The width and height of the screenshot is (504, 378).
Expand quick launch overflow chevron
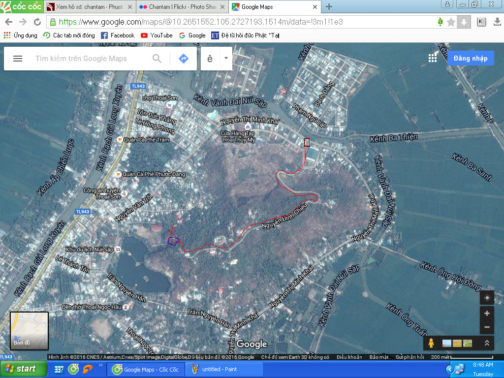[100, 365]
